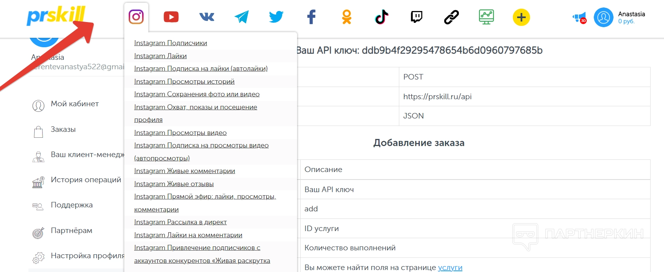Open the Twitter services icon
The width and height of the screenshot is (664, 272).
click(x=276, y=17)
